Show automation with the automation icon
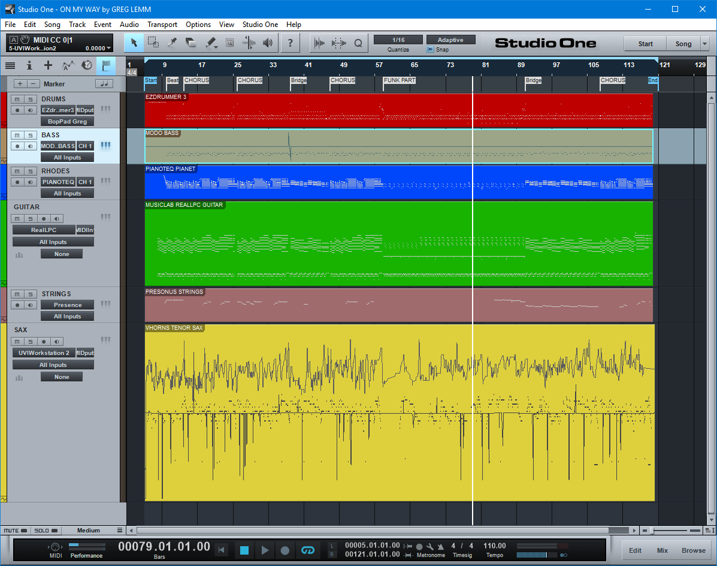 point(68,66)
